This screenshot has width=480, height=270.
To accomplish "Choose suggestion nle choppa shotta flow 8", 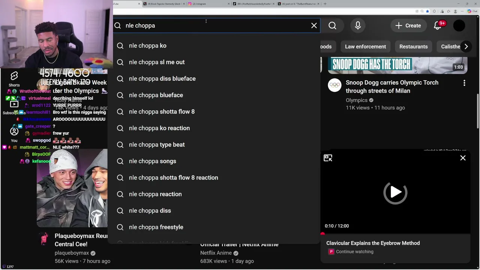I will (x=214, y=112).
